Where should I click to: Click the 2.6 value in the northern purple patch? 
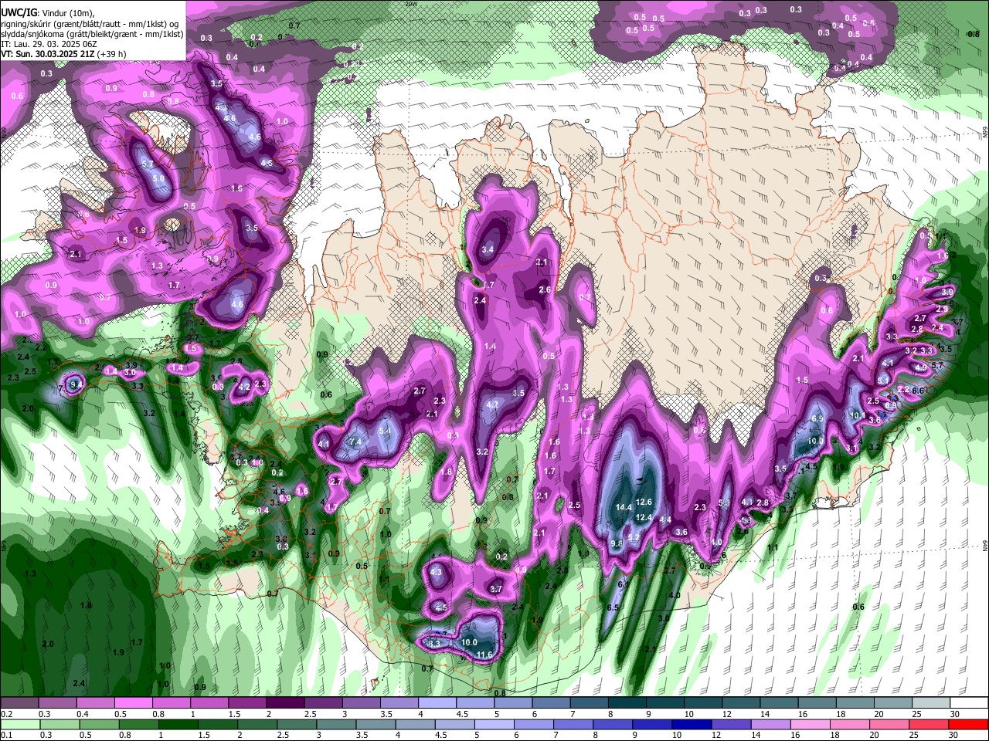coord(545,289)
